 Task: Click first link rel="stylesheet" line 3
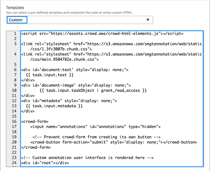tap(111, 44)
